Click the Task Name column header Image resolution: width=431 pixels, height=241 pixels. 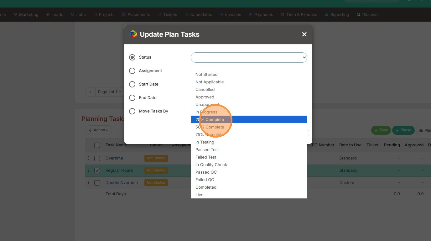point(116,145)
